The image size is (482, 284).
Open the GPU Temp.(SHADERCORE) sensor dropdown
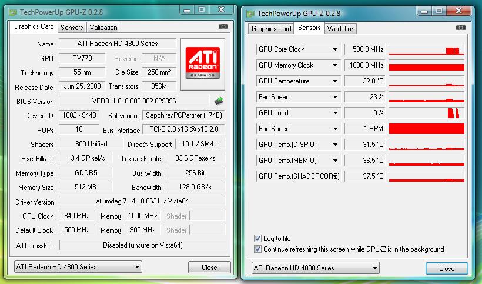point(336,176)
